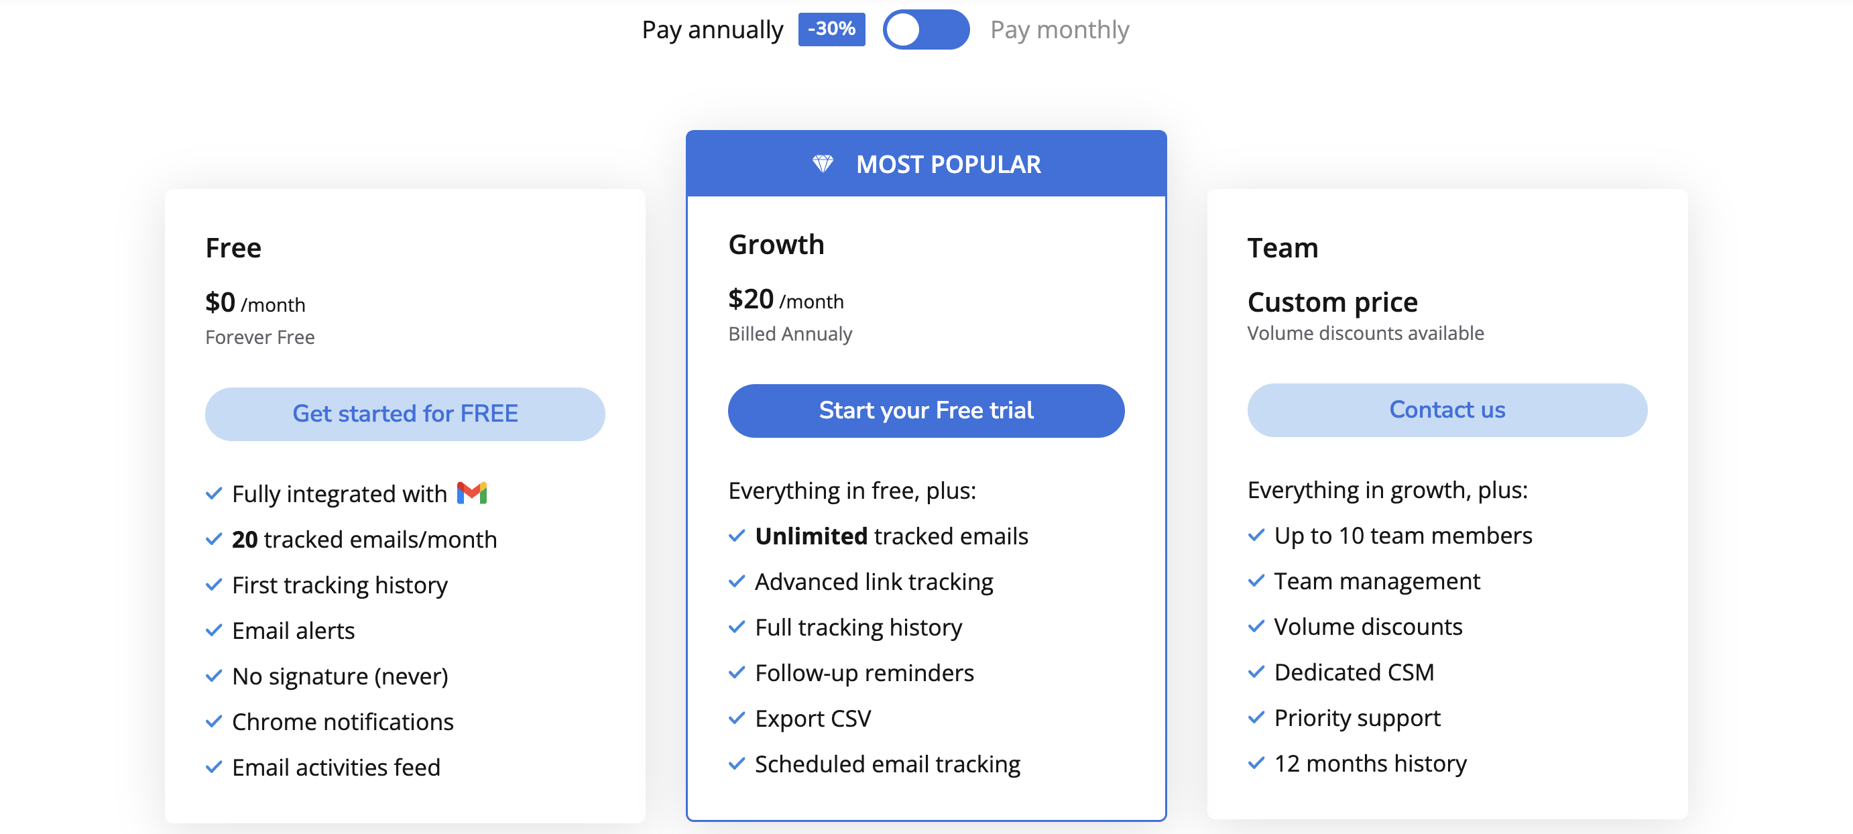1853x834 pixels.
Task: Click checkmark beside First tracking history
Action: click(214, 585)
